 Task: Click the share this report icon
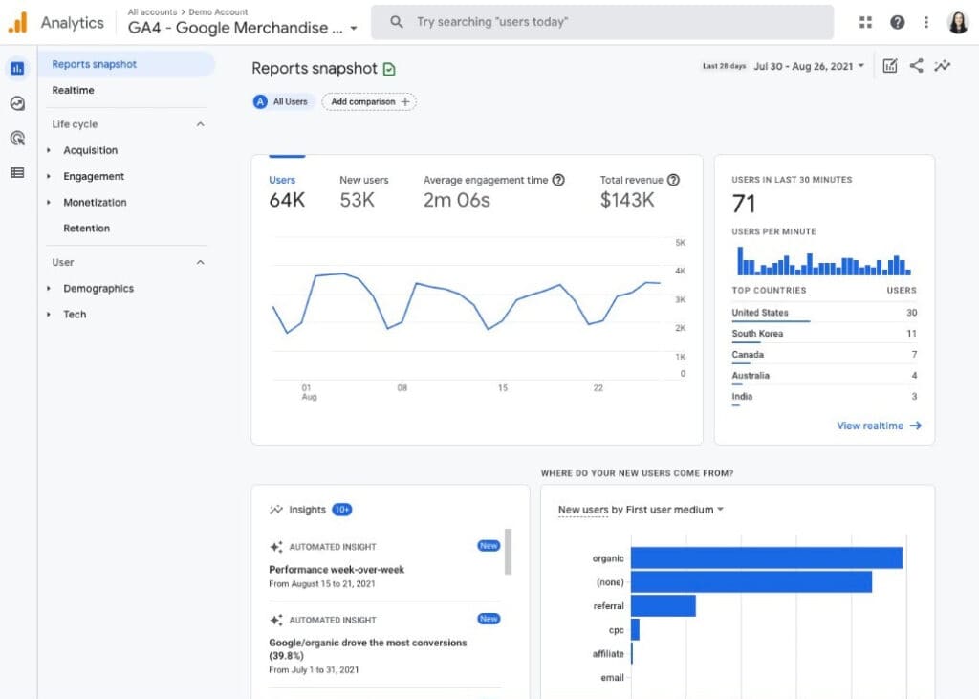tap(916, 66)
